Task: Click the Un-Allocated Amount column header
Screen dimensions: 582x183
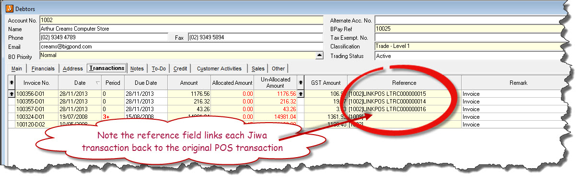Action: point(276,83)
